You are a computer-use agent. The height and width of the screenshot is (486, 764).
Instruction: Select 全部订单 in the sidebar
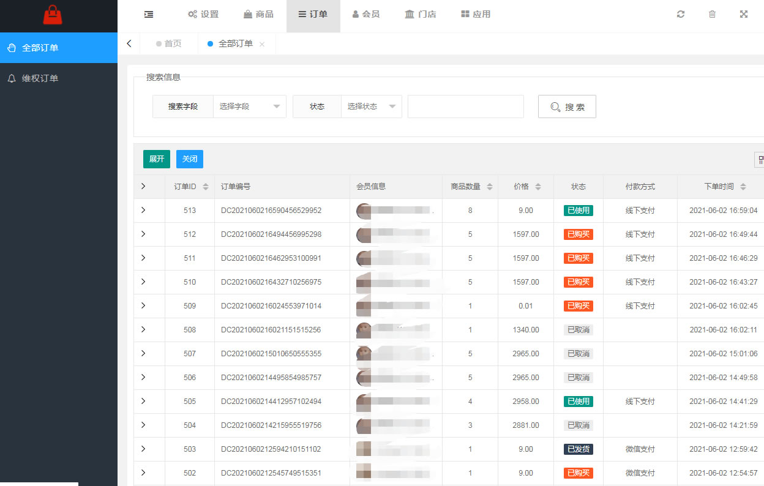(x=59, y=48)
